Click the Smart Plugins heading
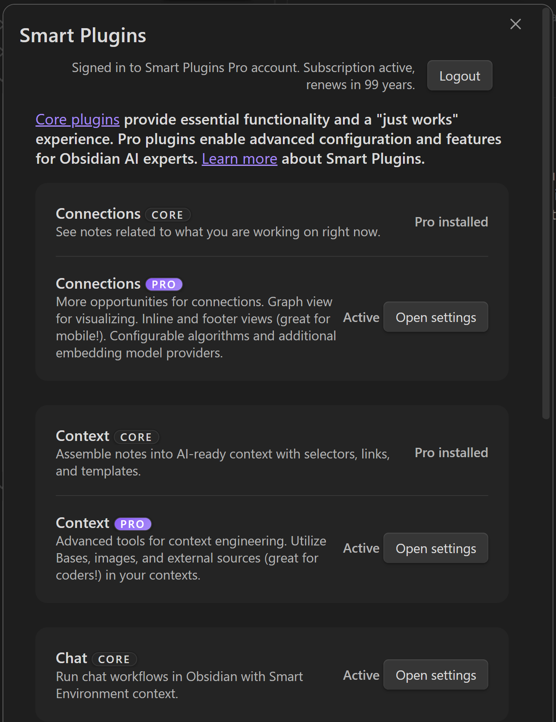The width and height of the screenshot is (556, 722). 83,36
